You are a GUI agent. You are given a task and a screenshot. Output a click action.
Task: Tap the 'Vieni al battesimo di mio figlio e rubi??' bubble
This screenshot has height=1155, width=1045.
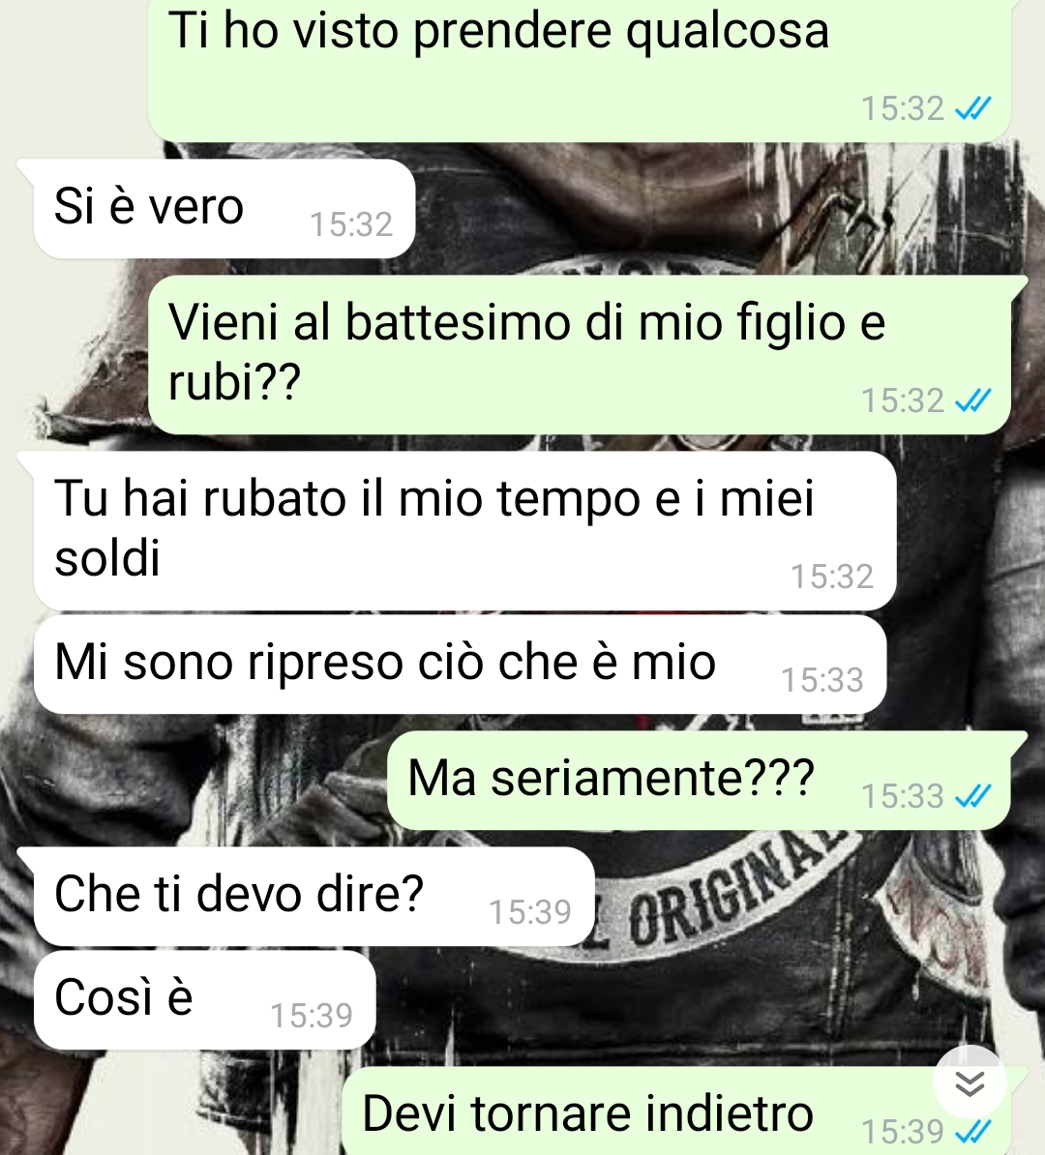(x=580, y=354)
